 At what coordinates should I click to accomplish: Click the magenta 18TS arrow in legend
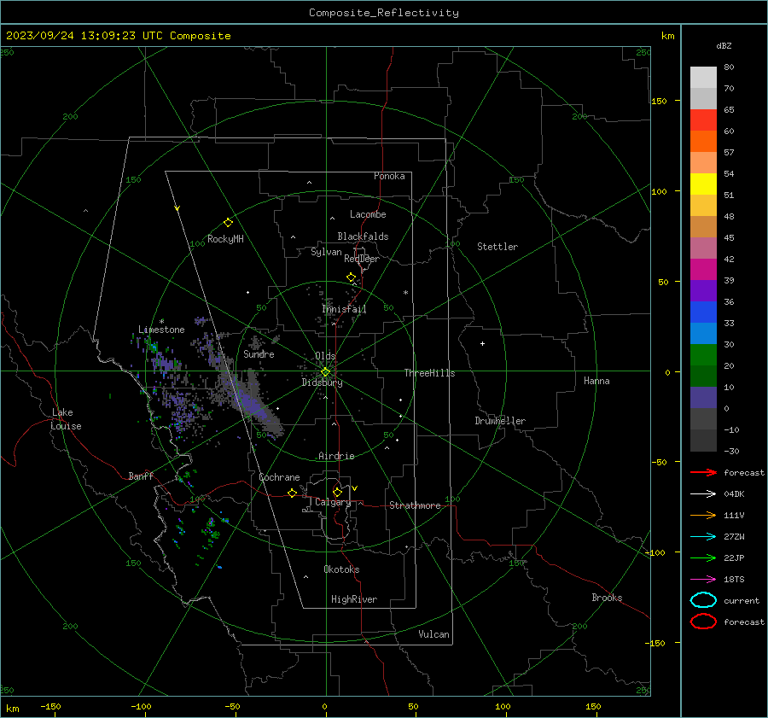tap(703, 579)
